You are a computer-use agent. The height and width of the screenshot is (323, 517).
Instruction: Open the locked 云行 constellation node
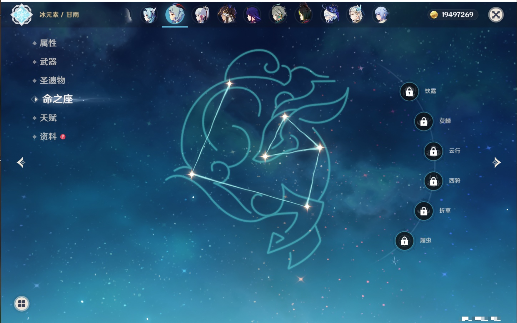click(x=433, y=151)
